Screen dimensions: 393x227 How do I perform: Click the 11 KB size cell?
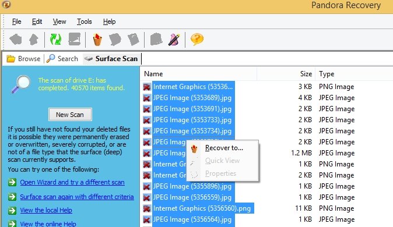304,208
